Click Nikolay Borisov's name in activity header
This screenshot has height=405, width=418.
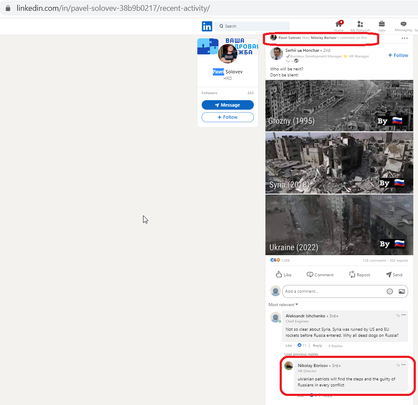[323, 38]
